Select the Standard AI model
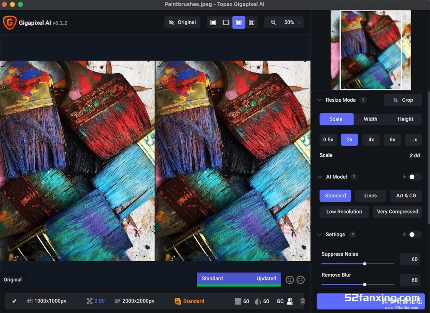Image resolution: width=430 pixels, height=313 pixels. [335, 196]
